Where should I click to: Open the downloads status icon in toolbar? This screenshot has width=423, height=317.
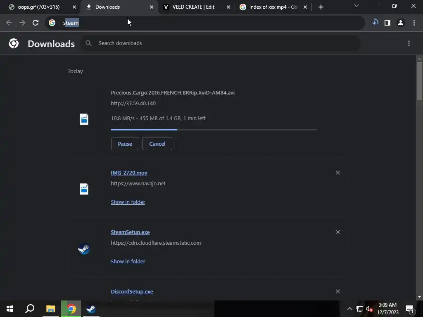point(375,23)
